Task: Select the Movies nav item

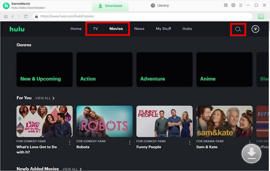Action: pyautogui.click(x=116, y=29)
